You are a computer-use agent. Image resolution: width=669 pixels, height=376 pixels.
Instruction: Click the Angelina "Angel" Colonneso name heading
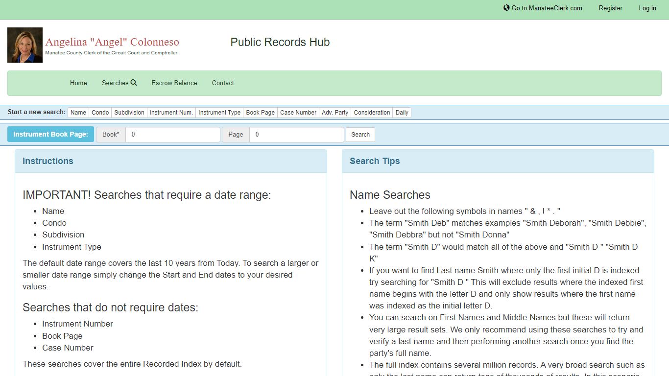(112, 42)
